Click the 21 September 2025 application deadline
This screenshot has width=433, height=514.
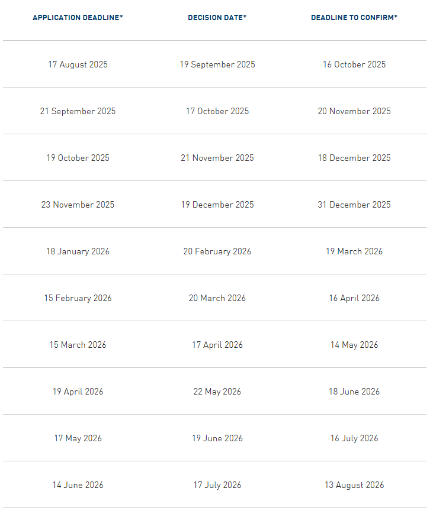tap(78, 111)
